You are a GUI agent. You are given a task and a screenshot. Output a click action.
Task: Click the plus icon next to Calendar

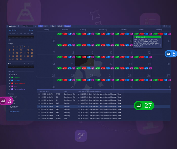18,26
